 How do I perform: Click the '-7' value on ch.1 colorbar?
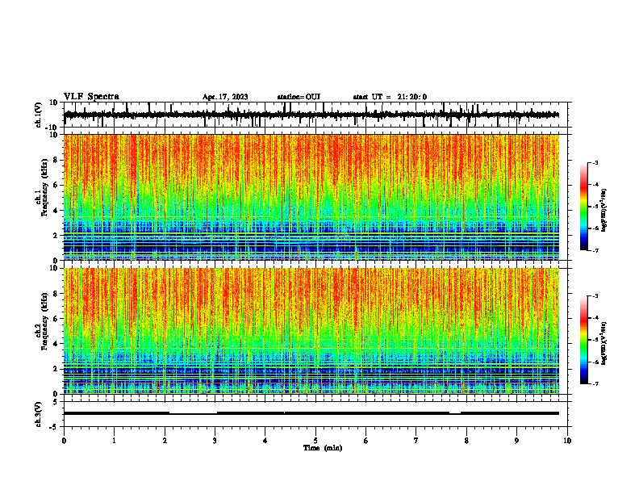pos(595,251)
